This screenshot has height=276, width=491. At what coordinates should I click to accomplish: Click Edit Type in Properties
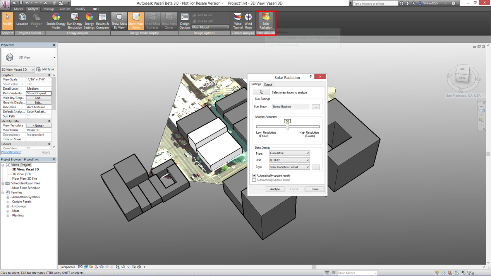(45, 70)
